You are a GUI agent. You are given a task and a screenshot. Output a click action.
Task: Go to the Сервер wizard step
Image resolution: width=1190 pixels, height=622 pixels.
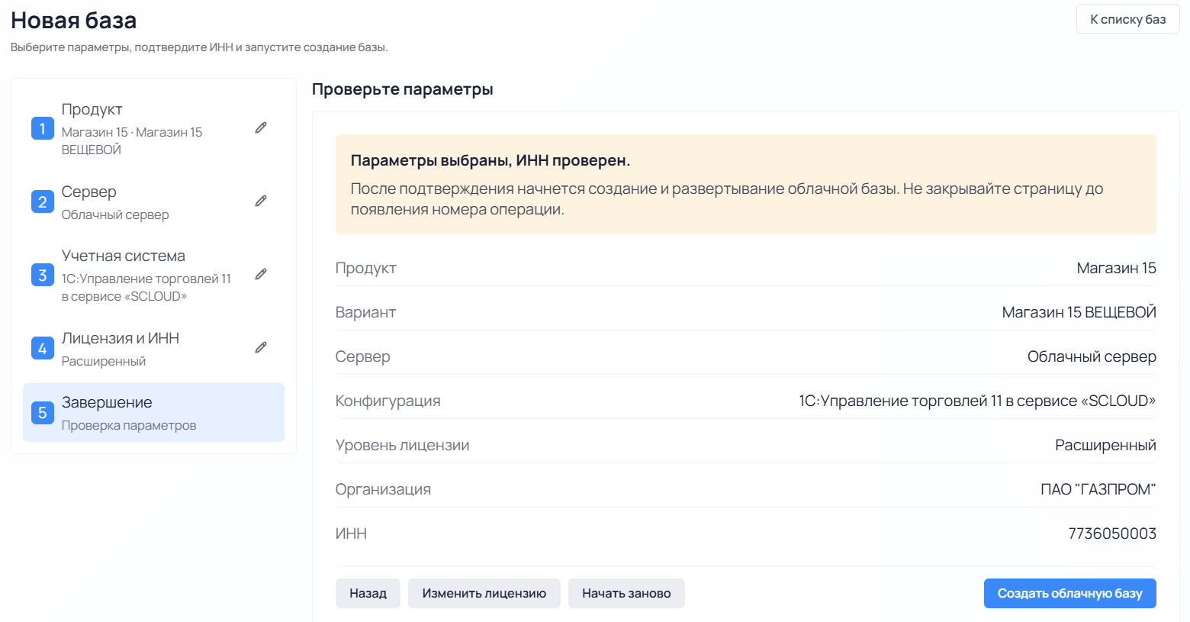(x=153, y=201)
